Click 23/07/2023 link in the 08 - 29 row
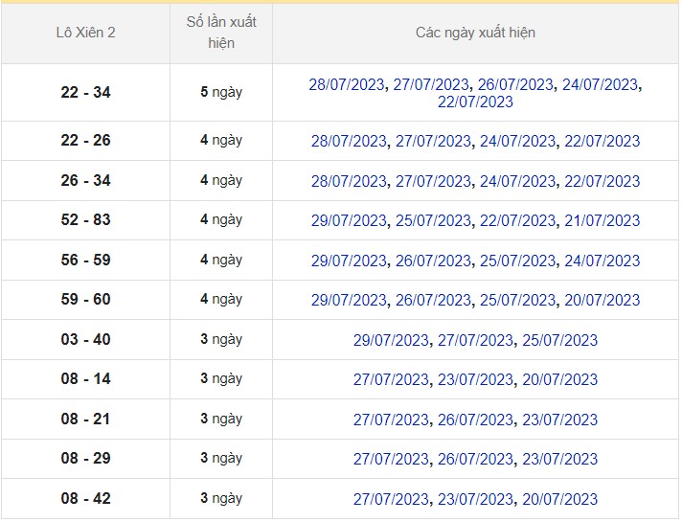682x522 pixels. click(x=559, y=459)
